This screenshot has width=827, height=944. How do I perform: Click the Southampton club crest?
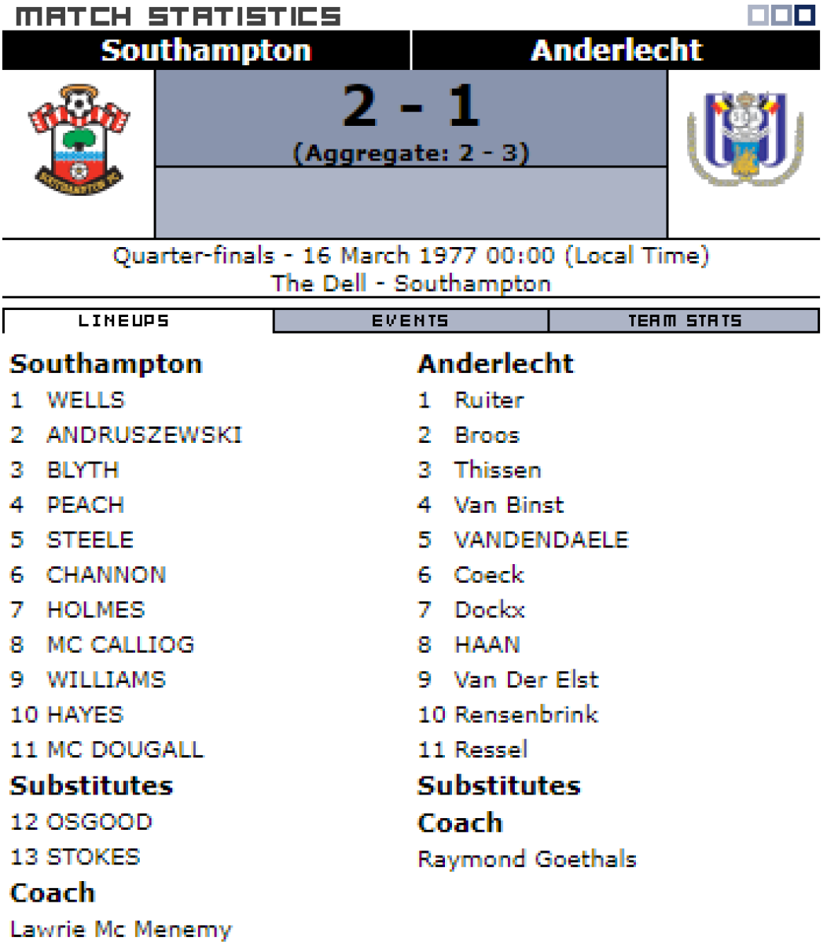click(x=79, y=141)
